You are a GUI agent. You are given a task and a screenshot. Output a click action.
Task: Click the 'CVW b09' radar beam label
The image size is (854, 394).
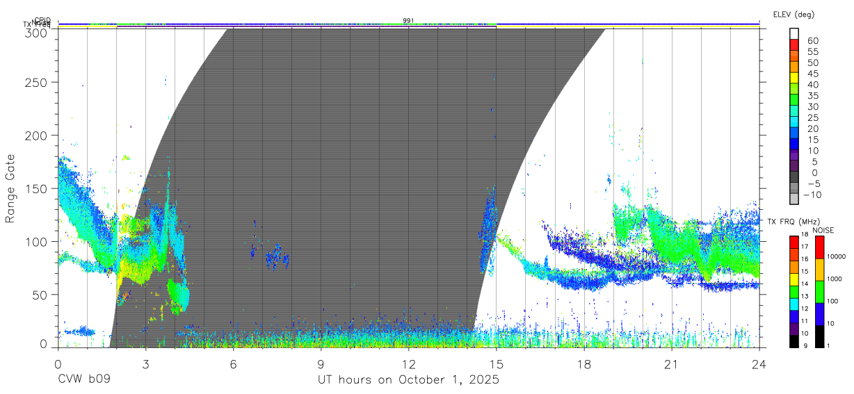[x=84, y=380]
